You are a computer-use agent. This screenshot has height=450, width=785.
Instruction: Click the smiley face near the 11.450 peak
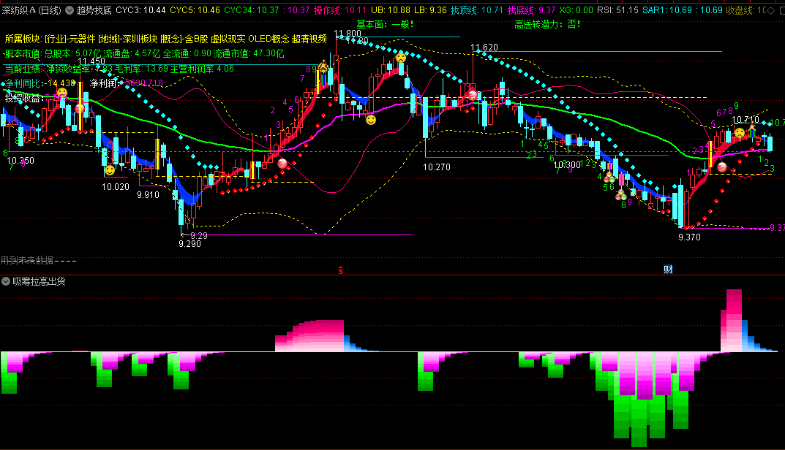tap(62, 93)
